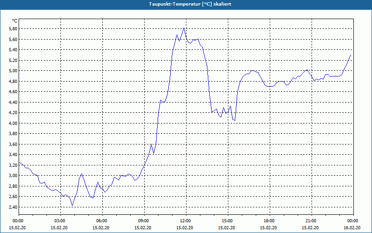372x233 pixels.
Task: Click the "00:00" time label above 16.02.20
Action: coord(352,221)
